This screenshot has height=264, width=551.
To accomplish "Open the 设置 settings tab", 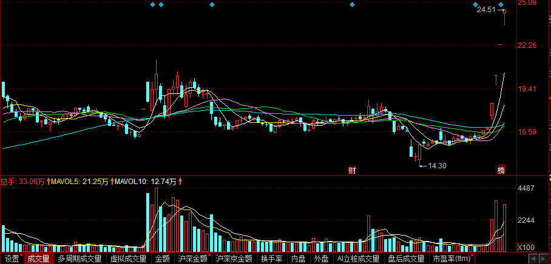I will tap(12, 259).
